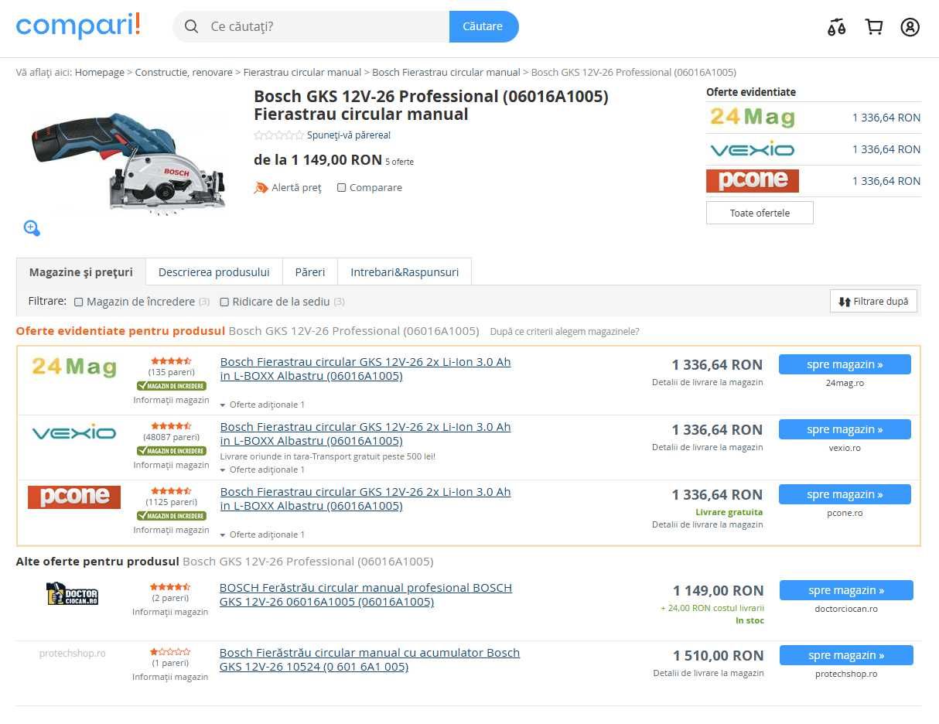
Task: Open the 'Intrebari&Raspunsuri' tab
Action: [x=405, y=272]
